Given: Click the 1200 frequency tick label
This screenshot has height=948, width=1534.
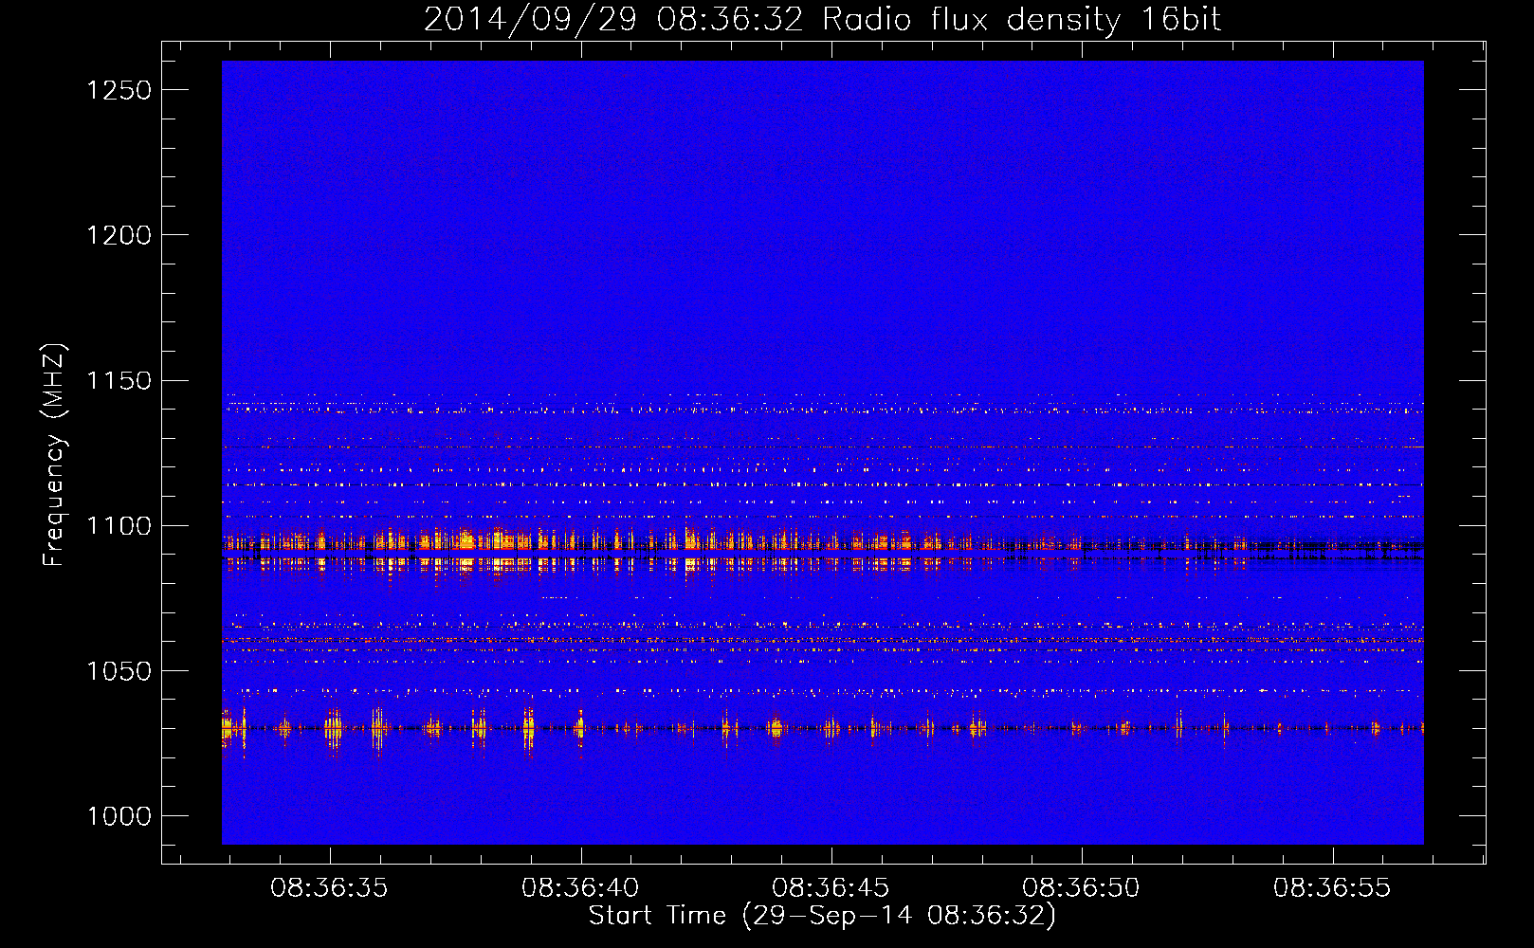Looking at the screenshot, I should coord(119,235).
